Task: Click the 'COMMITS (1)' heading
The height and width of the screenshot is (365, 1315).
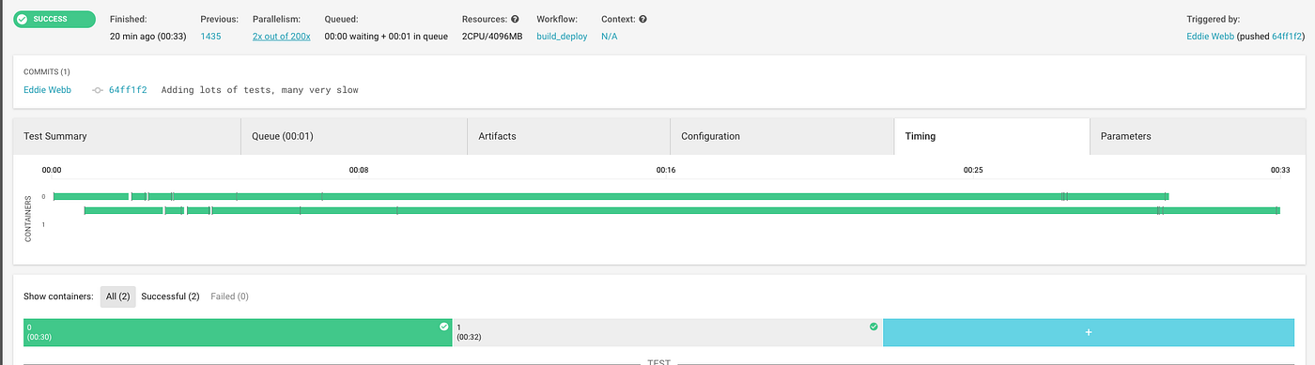Action: 47,72
